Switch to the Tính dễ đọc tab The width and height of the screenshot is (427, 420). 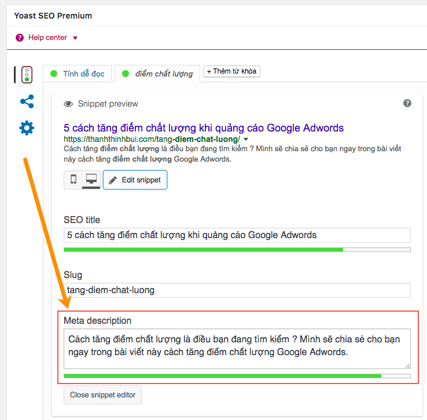click(x=78, y=74)
